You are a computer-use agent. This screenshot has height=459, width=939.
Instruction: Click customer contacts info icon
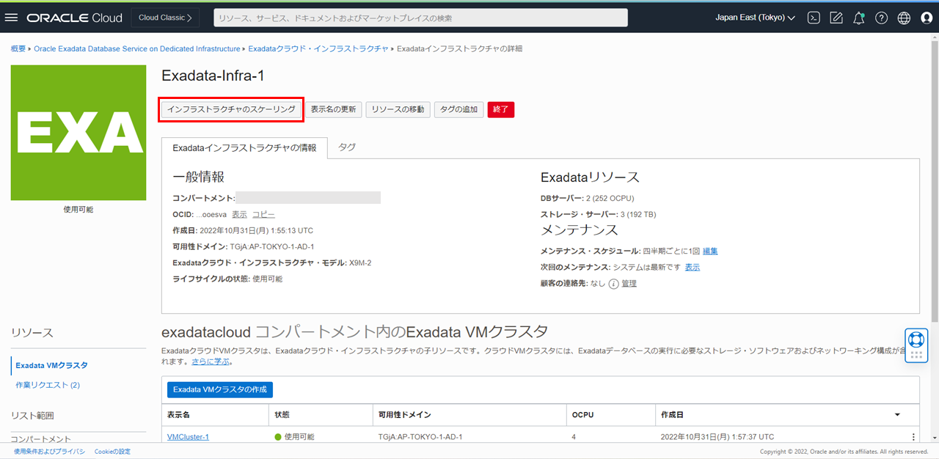point(613,284)
